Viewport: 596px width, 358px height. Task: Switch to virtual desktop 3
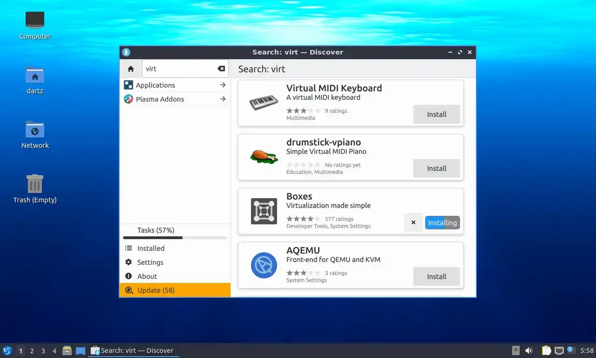click(x=43, y=351)
